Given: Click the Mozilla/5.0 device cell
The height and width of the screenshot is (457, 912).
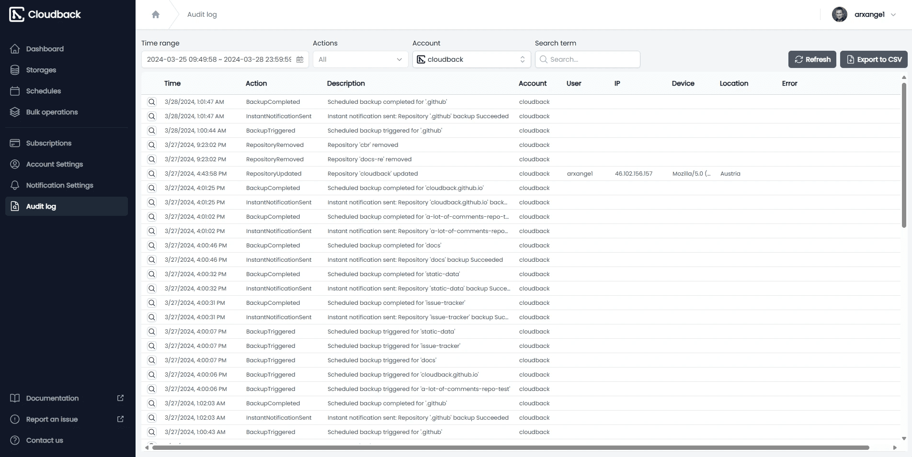Looking at the screenshot, I should tap(692, 174).
